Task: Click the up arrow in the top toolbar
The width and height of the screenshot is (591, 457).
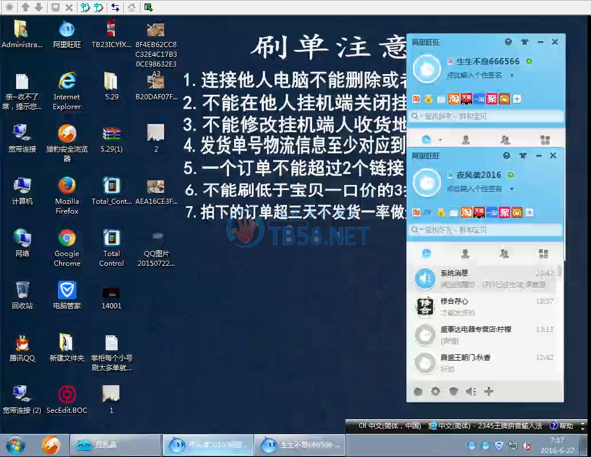Action: coord(25,7)
